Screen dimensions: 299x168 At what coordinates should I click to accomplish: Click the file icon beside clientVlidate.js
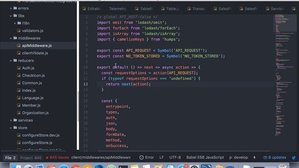coord(19,53)
